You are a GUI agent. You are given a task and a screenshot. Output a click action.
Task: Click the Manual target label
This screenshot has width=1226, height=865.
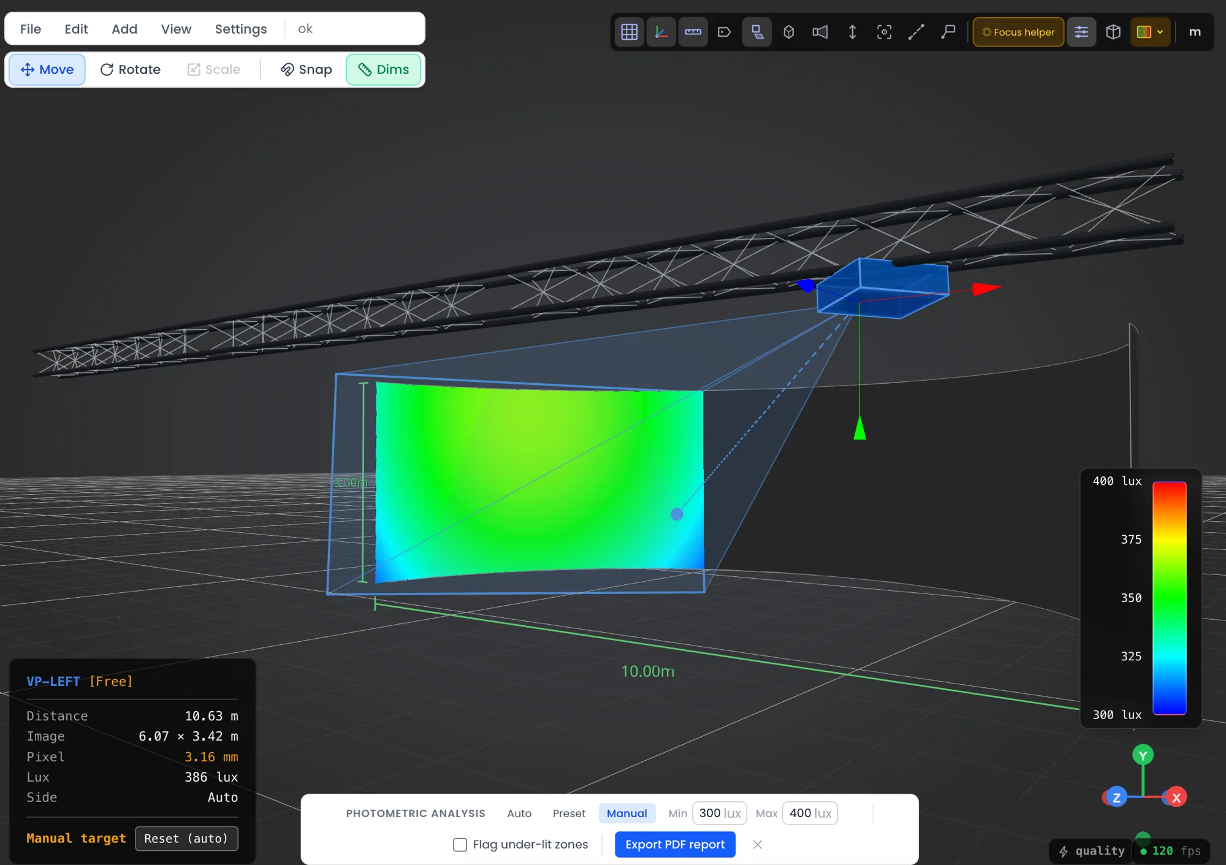76,838
